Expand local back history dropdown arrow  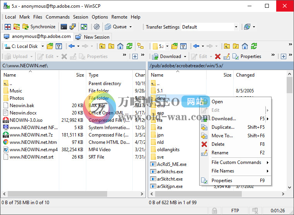click(79, 46)
